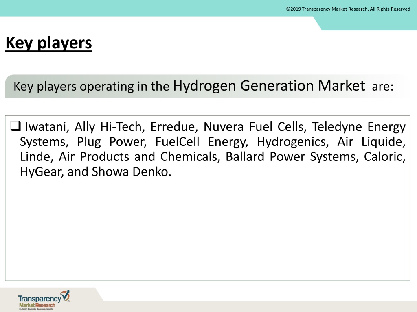This screenshot has width=417, height=312.
Task: Click the company name 'Hydrogenics'
Action: (291, 142)
